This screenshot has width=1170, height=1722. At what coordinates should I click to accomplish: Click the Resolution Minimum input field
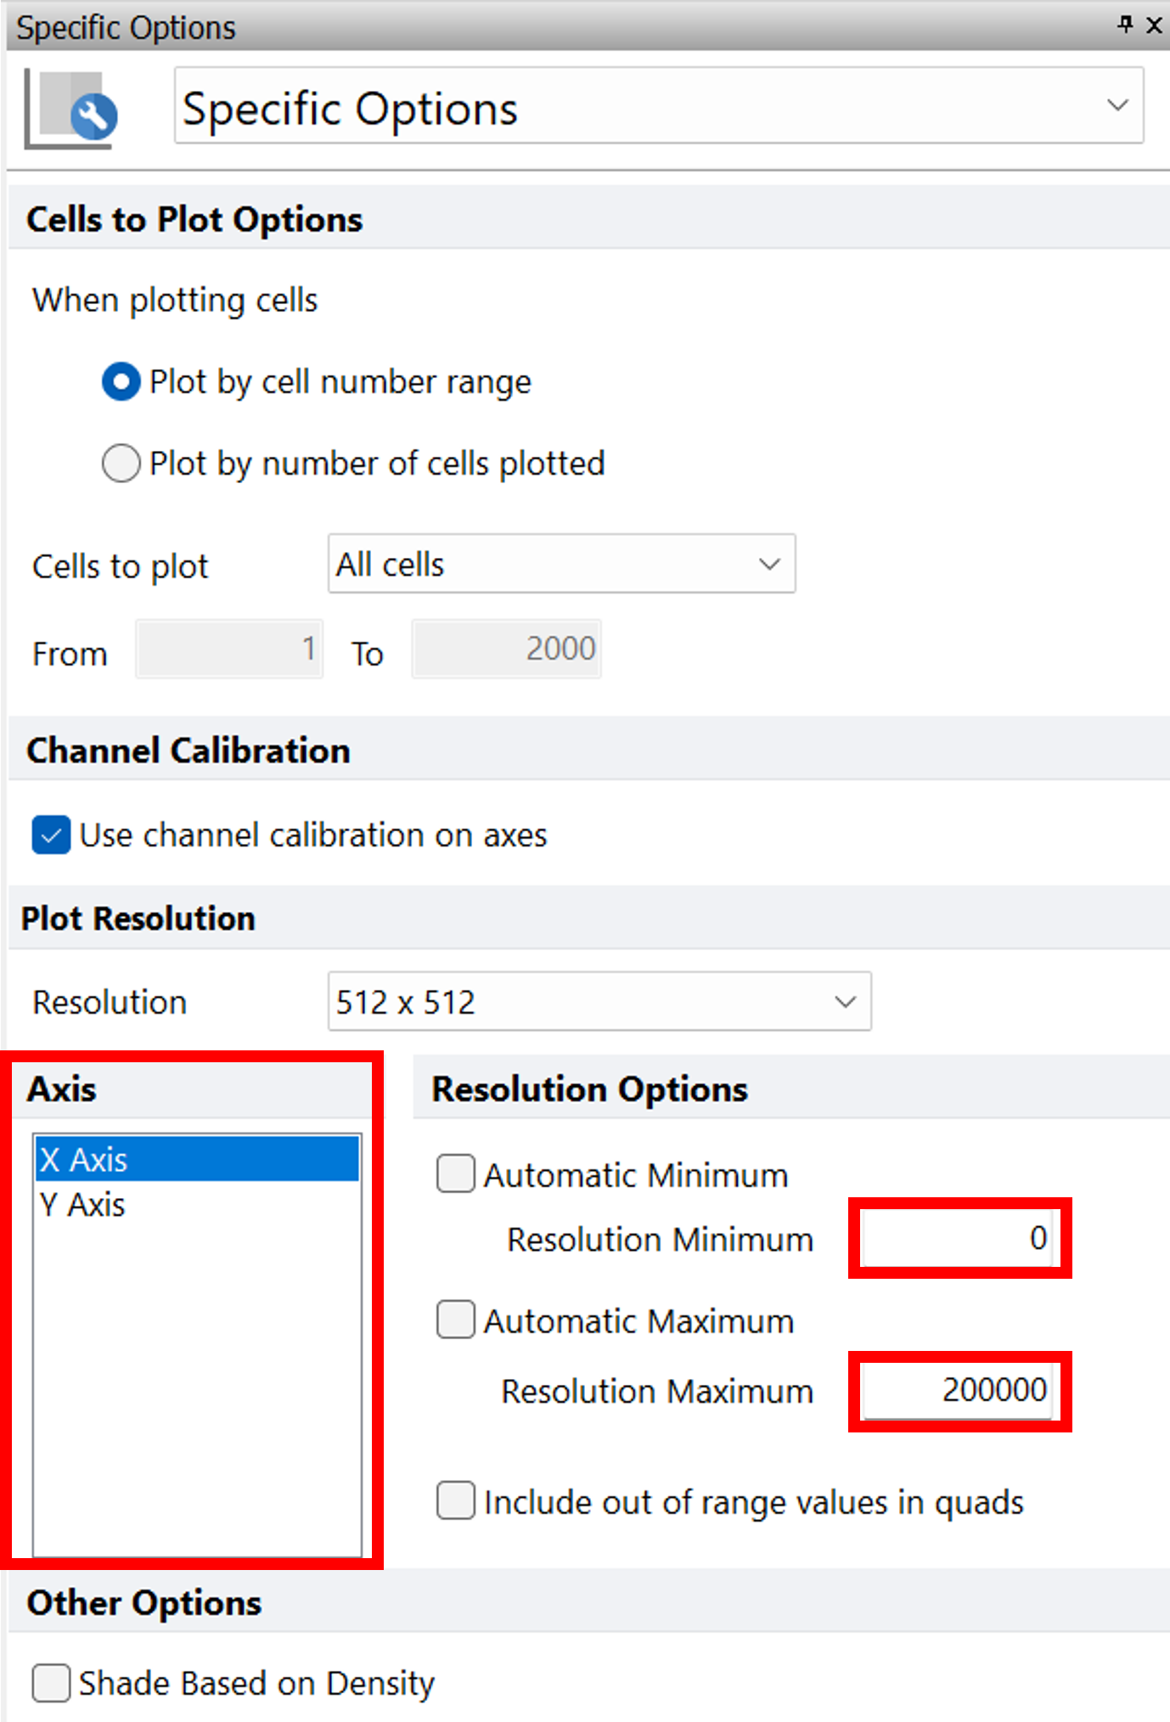pyautogui.click(x=958, y=1238)
